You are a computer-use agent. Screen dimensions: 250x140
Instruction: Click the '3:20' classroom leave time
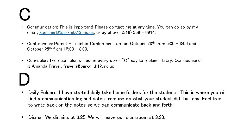(x=160, y=117)
